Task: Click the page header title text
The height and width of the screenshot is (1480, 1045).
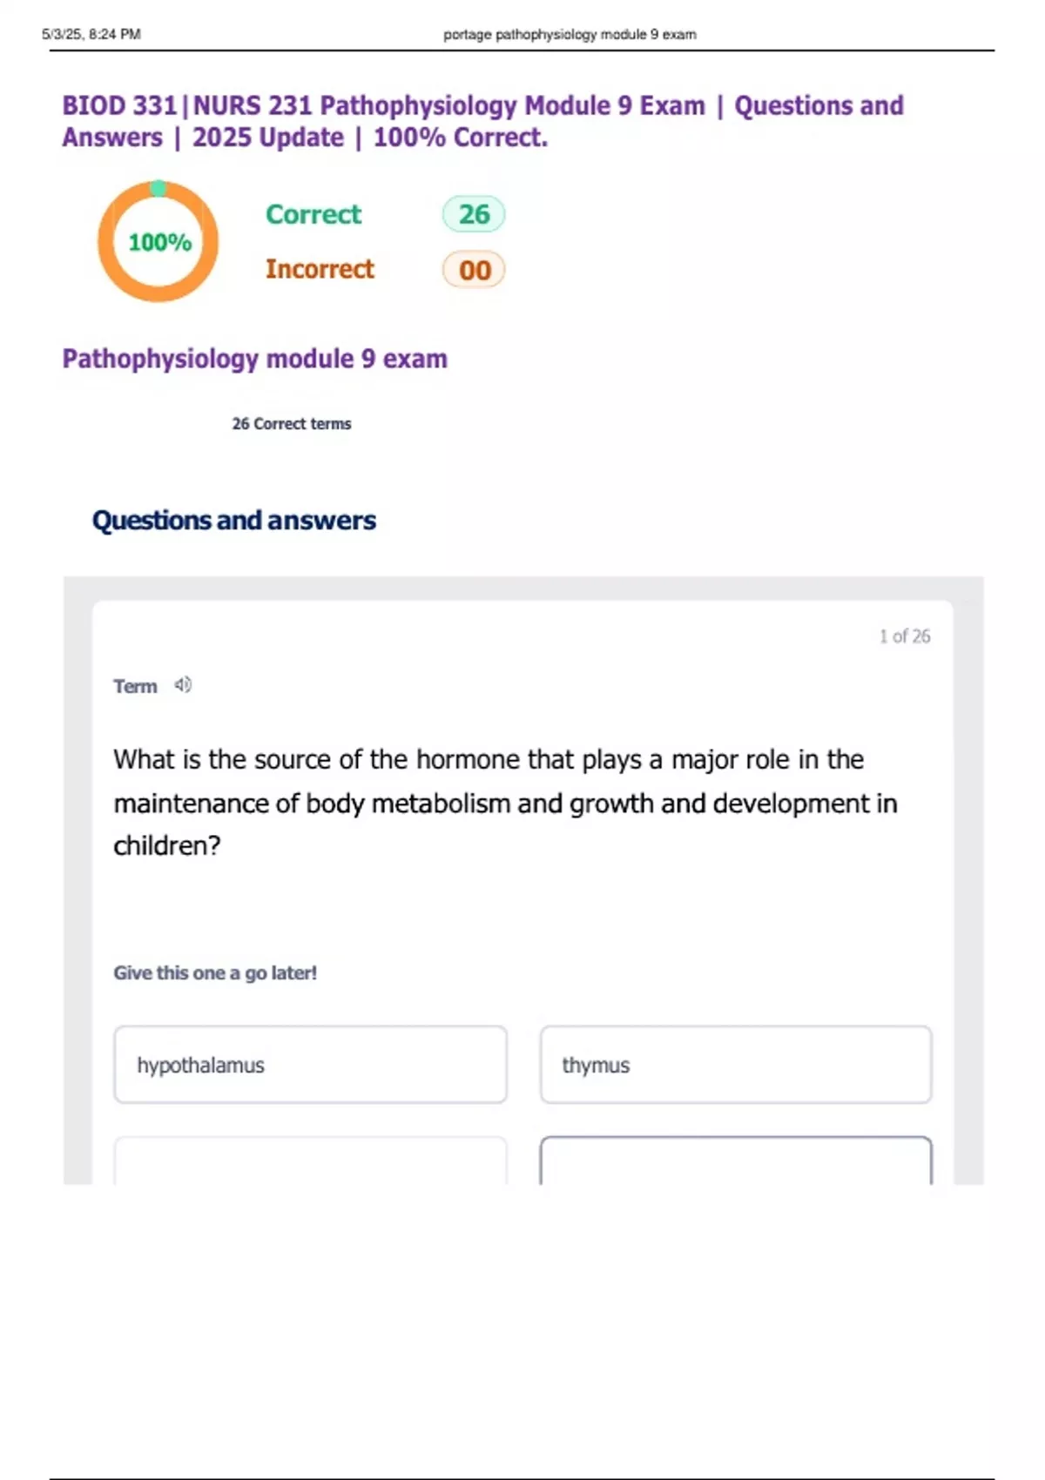Action: [570, 35]
